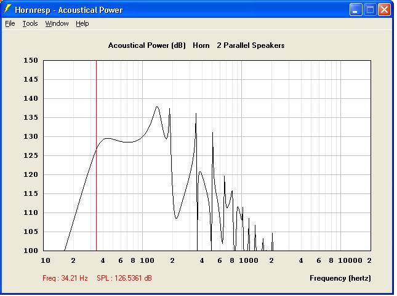The image size is (397, 296).
Task: Click the 135 y-axis label
Action: [31, 117]
